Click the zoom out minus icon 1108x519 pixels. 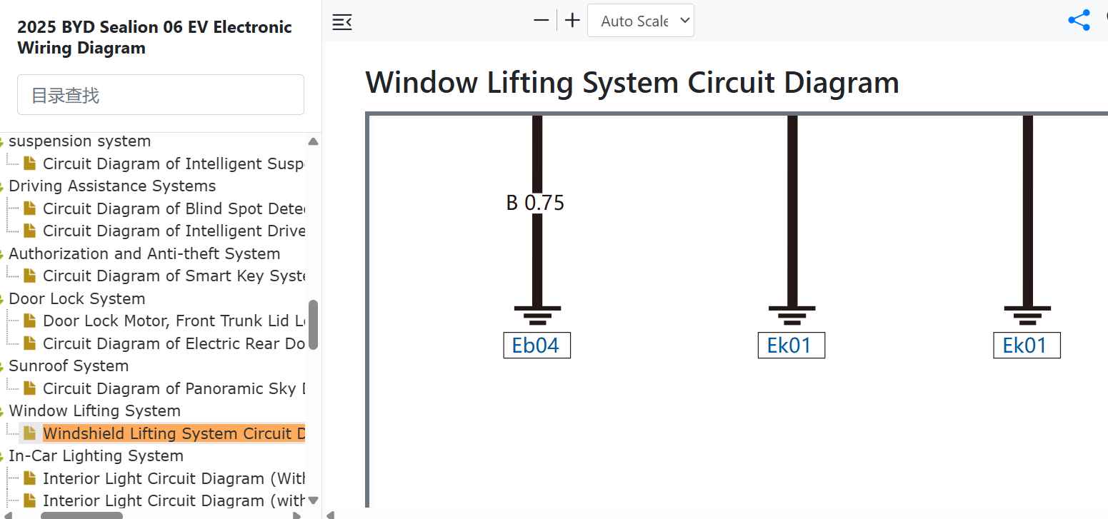pyautogui.click(x=541, y=21)
